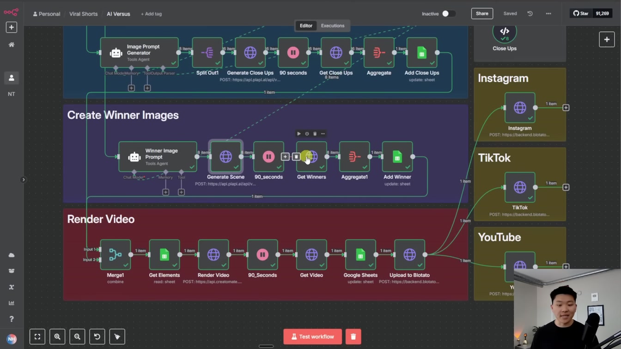Click the Share button
621x349 pixels.
point(482,13)
